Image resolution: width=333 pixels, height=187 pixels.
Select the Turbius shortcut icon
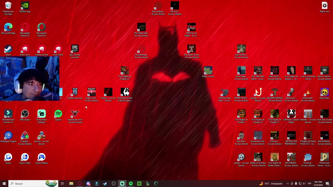point(108,95)
